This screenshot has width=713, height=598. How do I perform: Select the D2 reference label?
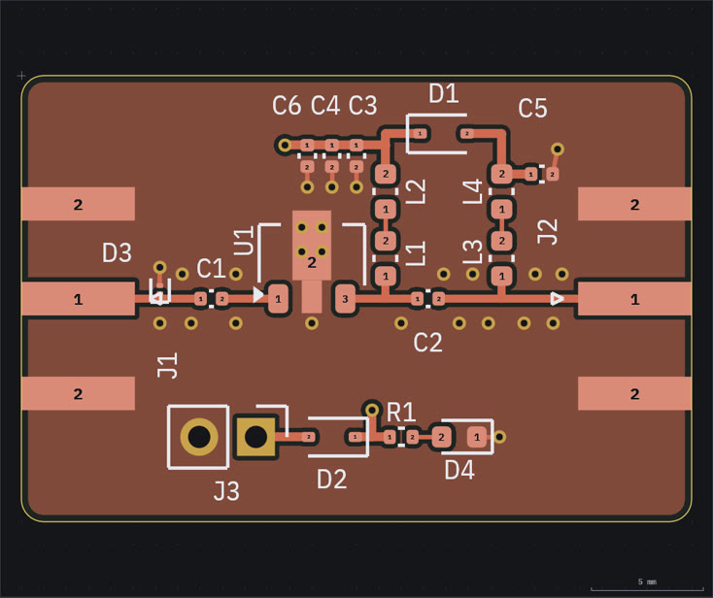[x=331, y=479]
